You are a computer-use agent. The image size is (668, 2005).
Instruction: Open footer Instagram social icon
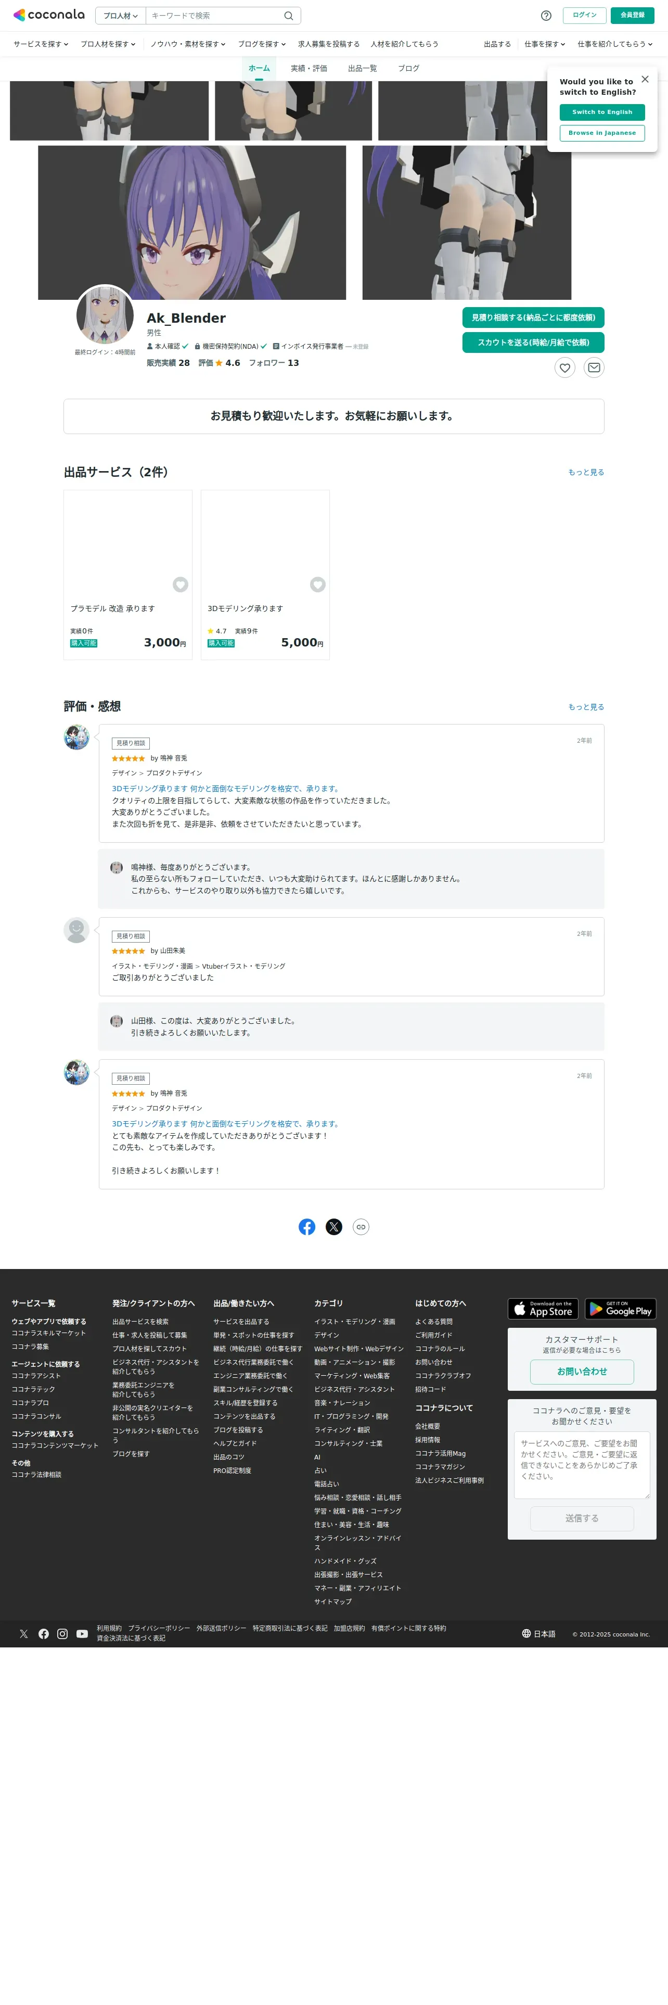62,1634
